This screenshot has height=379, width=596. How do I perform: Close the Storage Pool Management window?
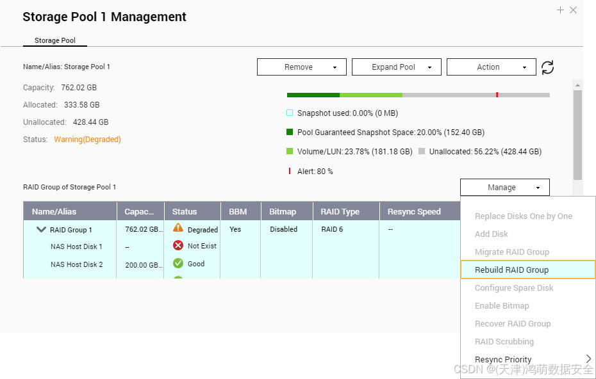click(574, 10)
